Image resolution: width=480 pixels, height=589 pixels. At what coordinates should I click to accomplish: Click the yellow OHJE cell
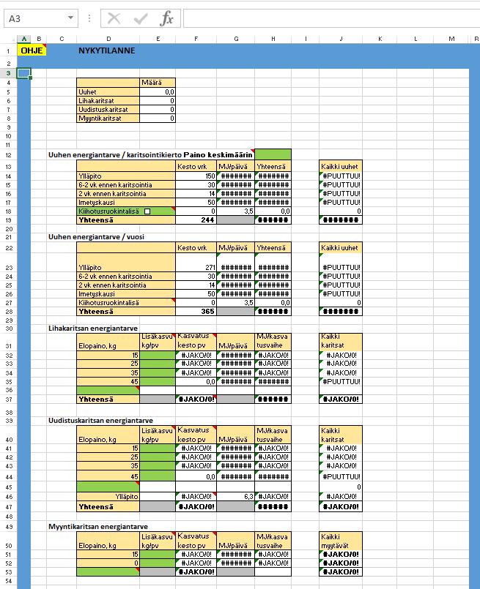pyautogui.click(x=32, y=50)
